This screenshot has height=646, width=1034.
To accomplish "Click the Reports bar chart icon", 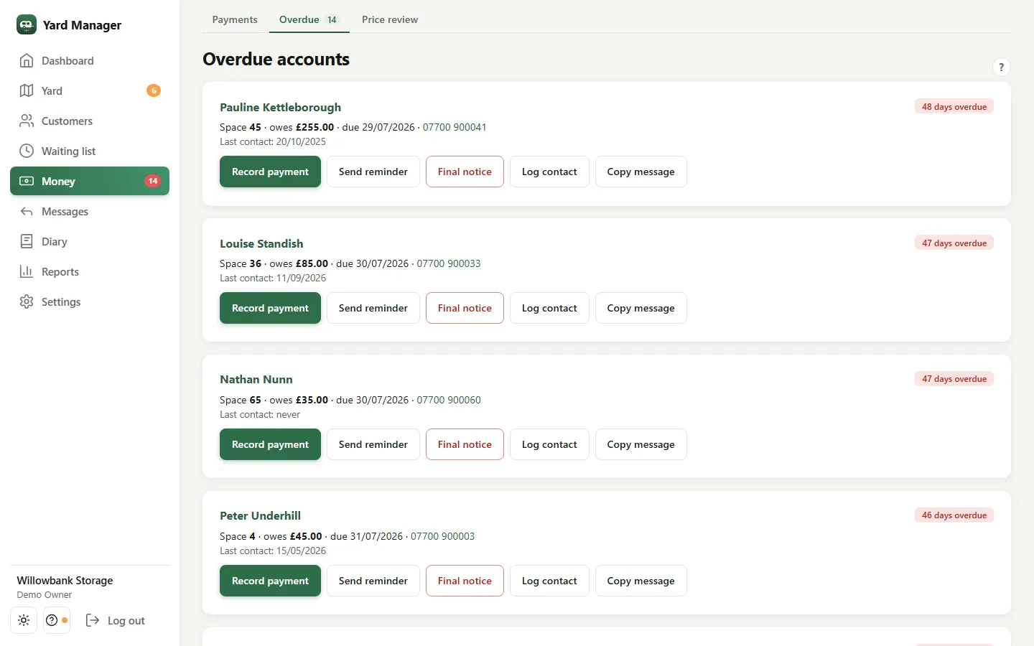I will 27,272.
